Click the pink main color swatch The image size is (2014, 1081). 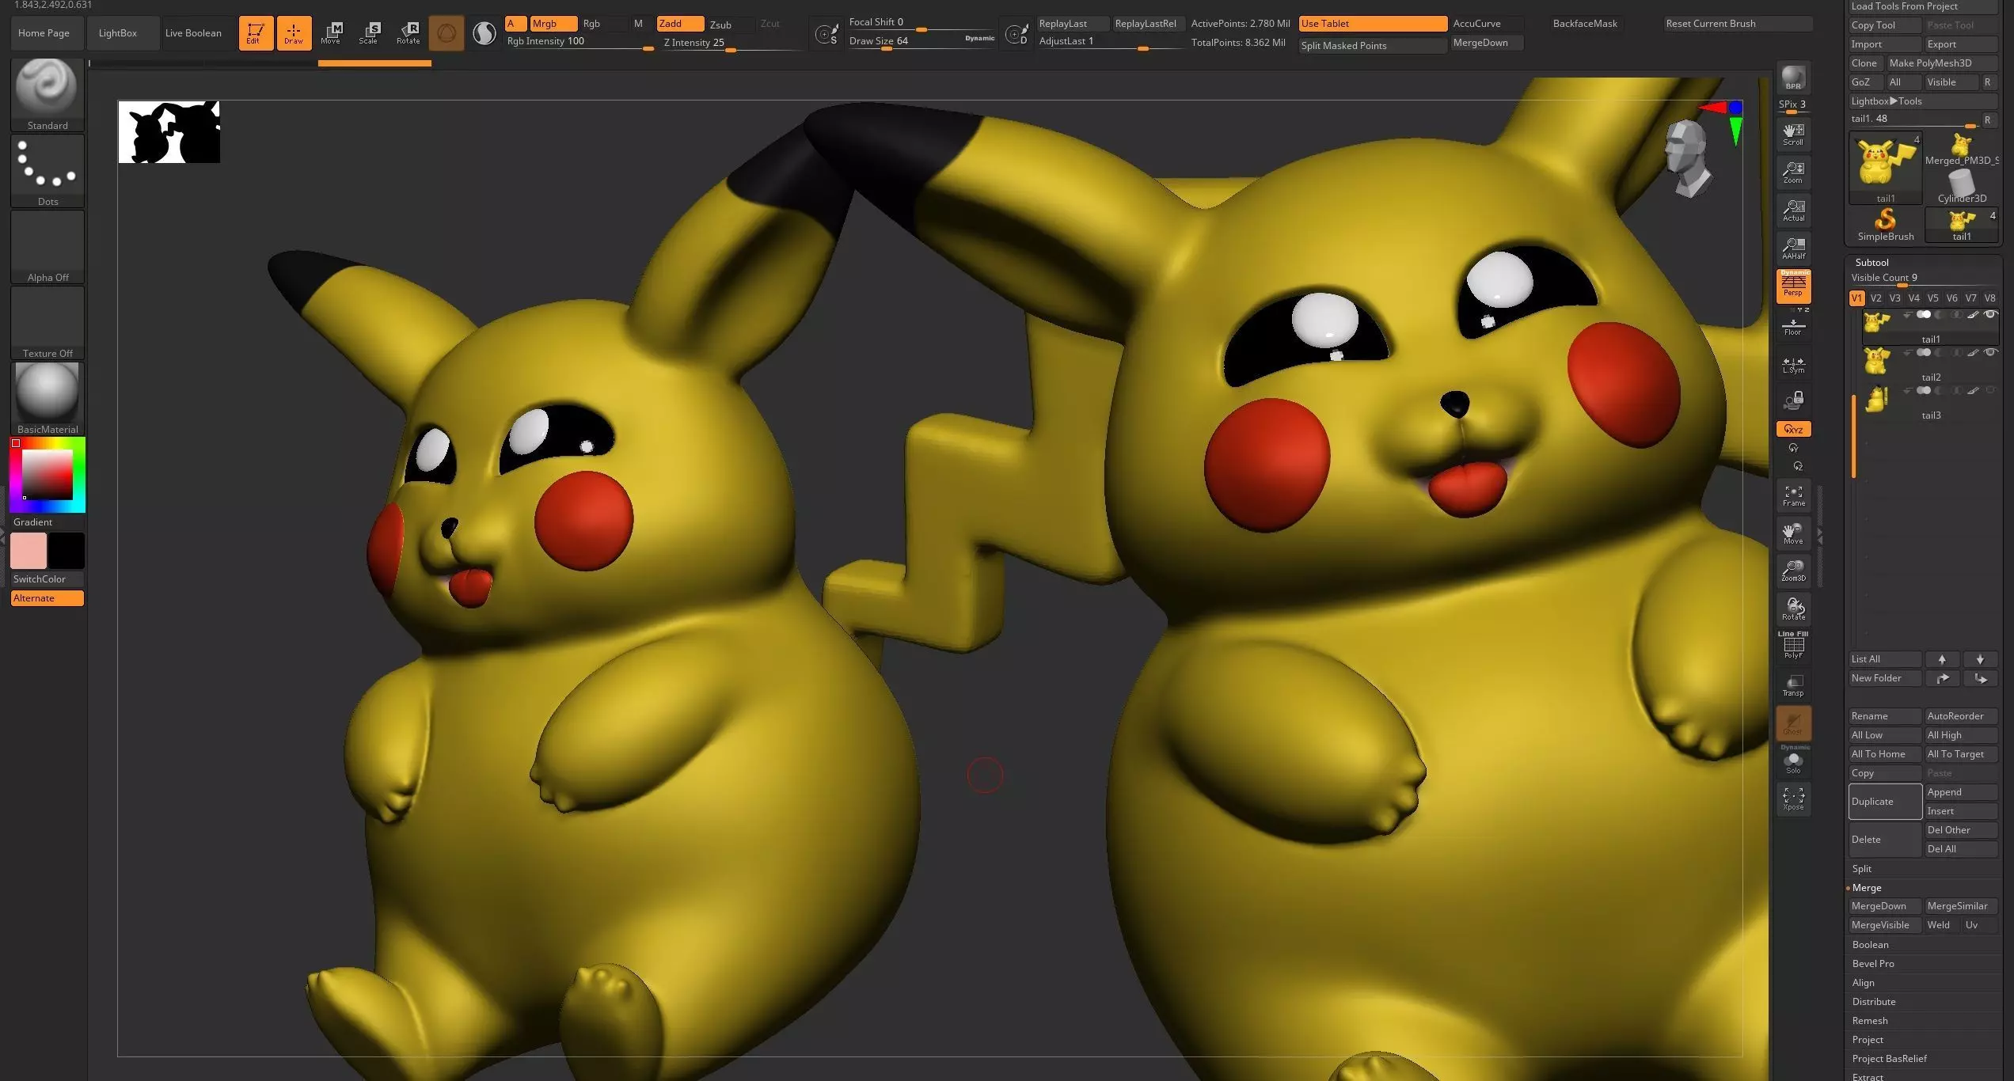(x=28, y=551)
